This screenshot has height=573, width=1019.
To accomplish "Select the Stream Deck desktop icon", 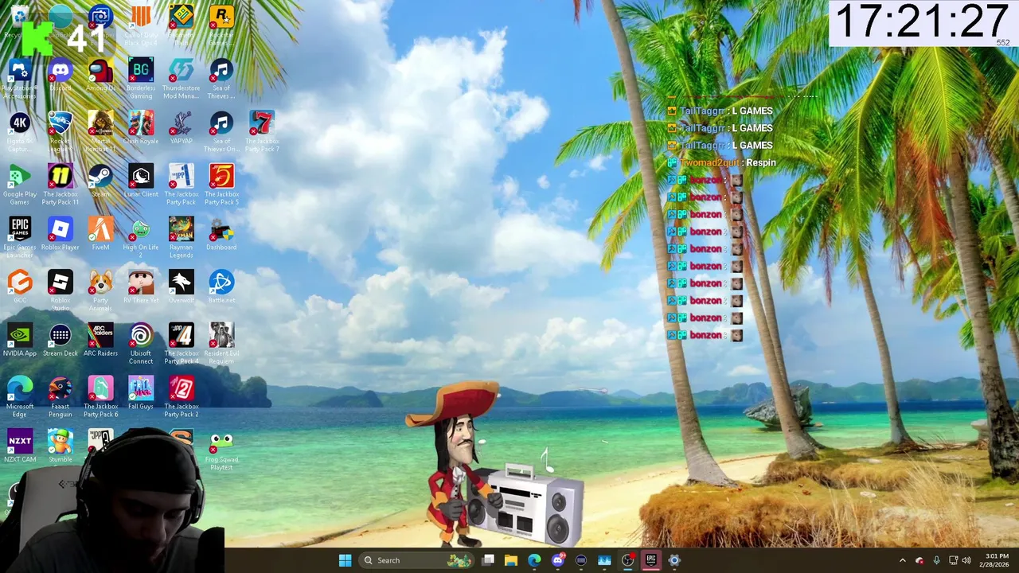I will (61, 341).
